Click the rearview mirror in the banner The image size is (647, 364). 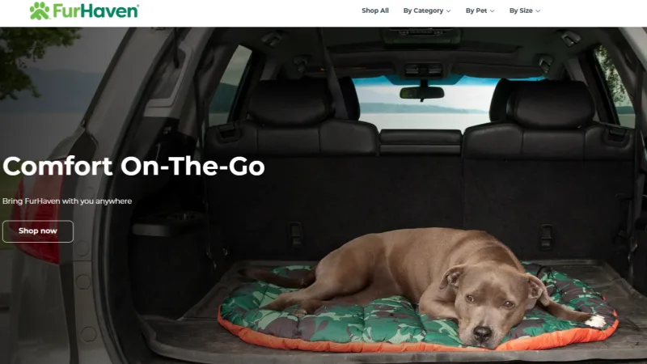421,92
